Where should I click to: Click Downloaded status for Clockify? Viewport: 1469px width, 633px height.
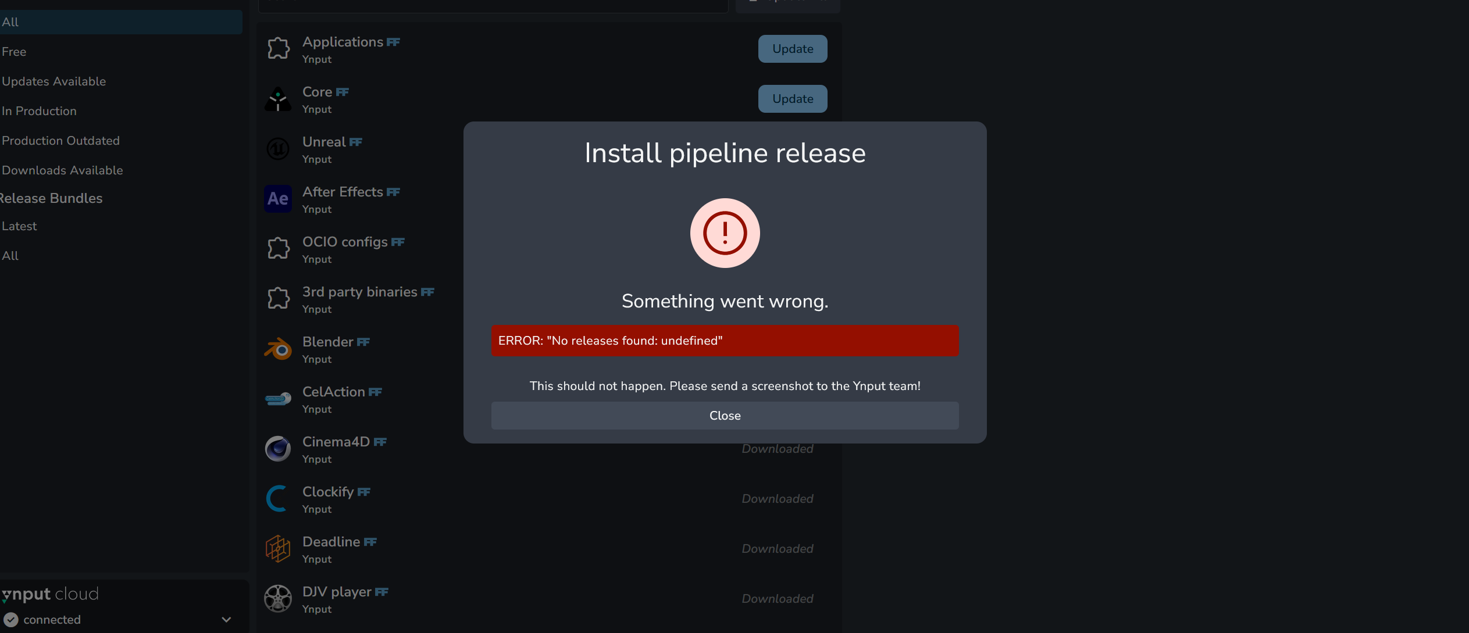[778, 499]
